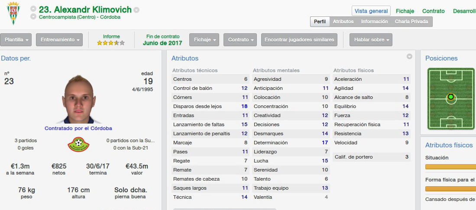This screenshot has height=210, width=476.
Task: Expand the Hablar sobre dropdown
Action: pos(371,40)
